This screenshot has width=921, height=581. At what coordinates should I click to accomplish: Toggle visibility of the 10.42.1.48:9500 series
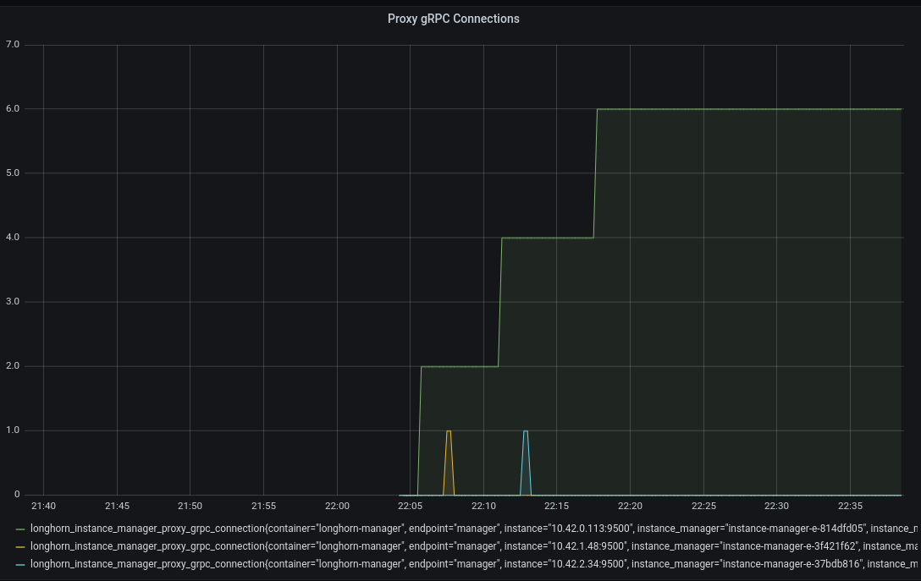[x=339, y=546]
